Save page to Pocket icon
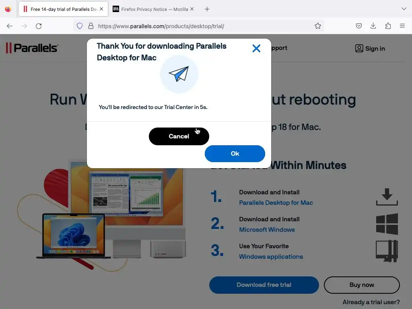 (x=358, y=26)
